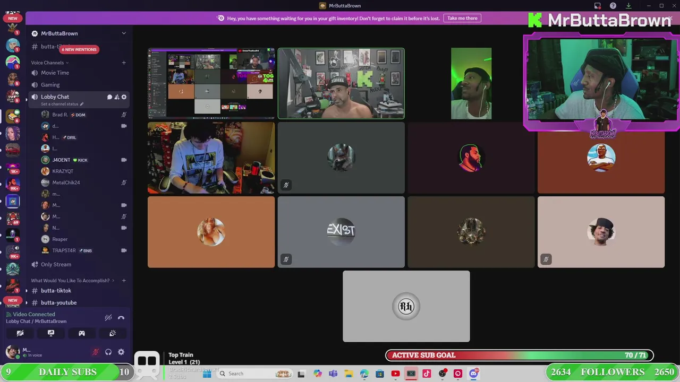Open Discord icon in the taskbar
The width and height of the screenshot is (680, 382).
pyautogui.click(x=473, y=374)
